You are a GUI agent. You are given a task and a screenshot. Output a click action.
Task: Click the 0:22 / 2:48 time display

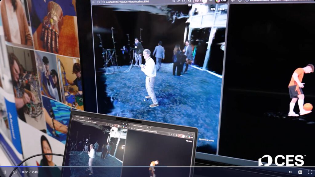[x=30, y=172]
